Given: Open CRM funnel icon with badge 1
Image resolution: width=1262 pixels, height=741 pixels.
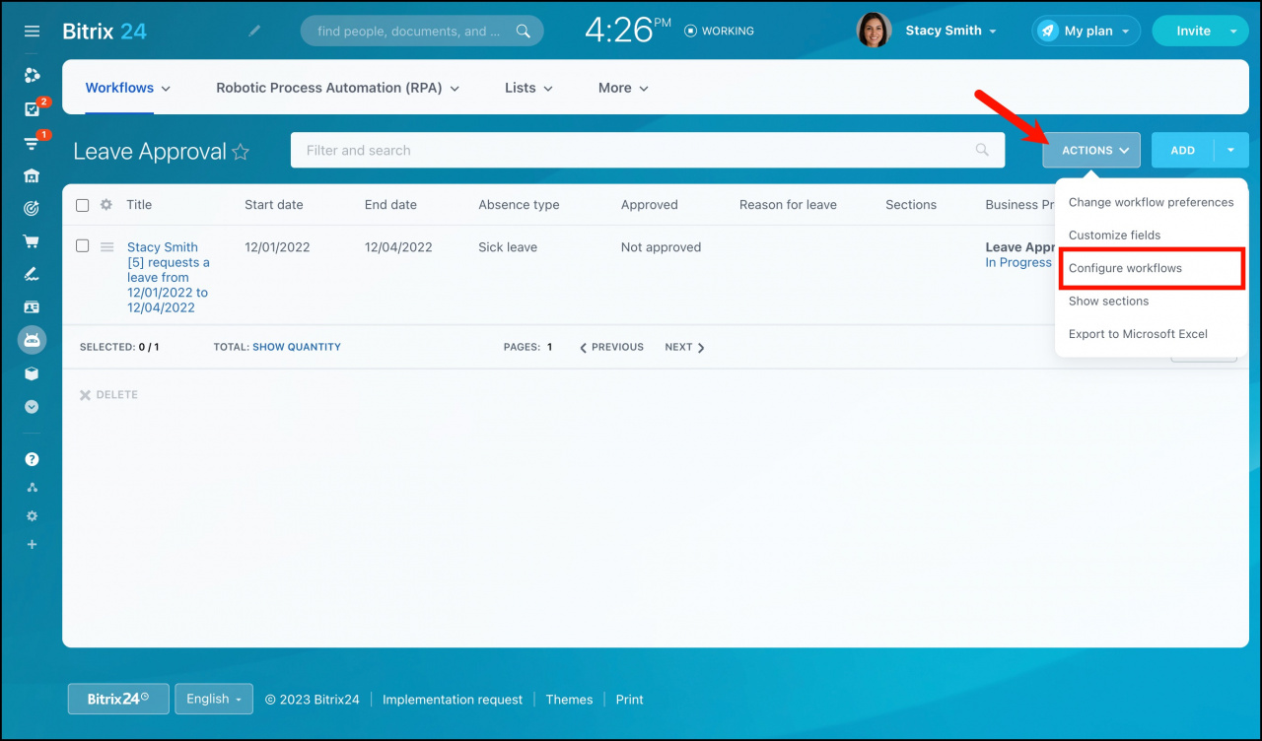Looking at the screenshot, I should click(x=32, y=144).
